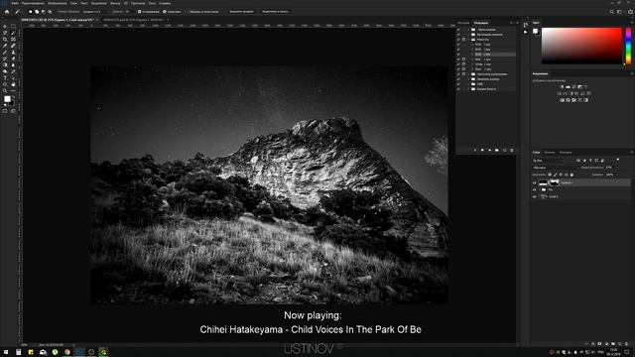Click the Home icon in options bar
This screenshot has height=357, width=635.
click(x=7, y=11)
